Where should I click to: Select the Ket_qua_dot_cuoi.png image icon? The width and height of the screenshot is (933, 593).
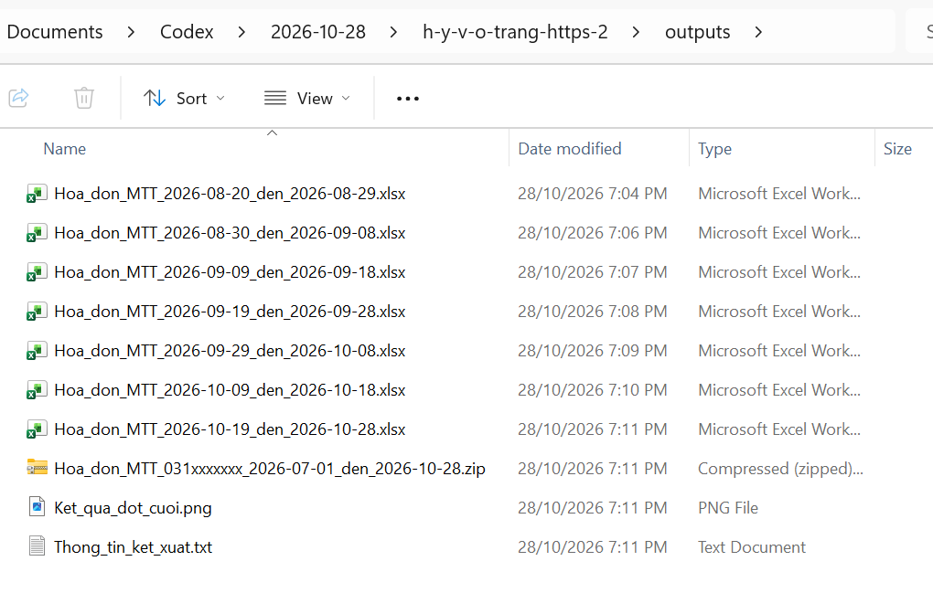coord(37,507)
